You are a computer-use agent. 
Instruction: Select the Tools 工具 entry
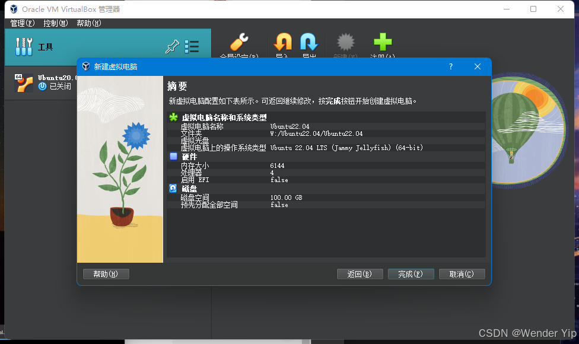[x=108, y=47]
